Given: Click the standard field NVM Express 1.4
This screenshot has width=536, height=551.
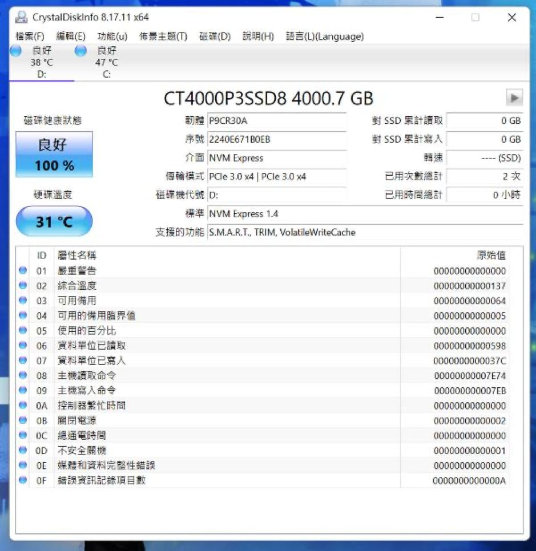Looking at the screenshot, I should (365, 214).
